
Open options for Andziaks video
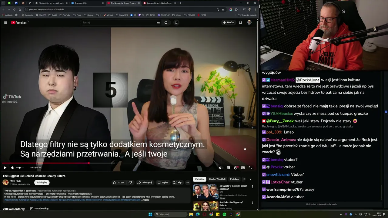(253, 203)
